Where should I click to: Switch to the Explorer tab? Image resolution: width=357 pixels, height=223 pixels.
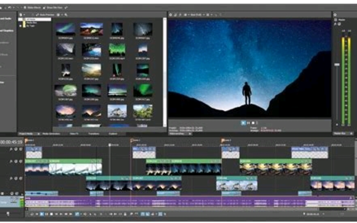[x=113, y=134]
